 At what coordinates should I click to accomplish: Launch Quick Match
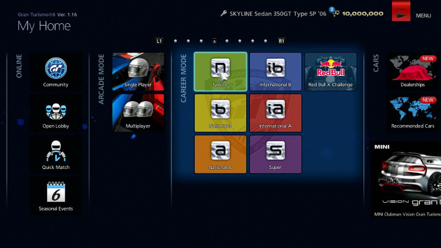point(56,154)
